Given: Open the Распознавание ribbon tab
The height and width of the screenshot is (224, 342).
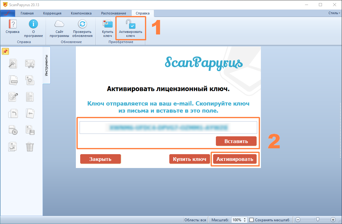Looking at the screenshot, I should point(113,13).
